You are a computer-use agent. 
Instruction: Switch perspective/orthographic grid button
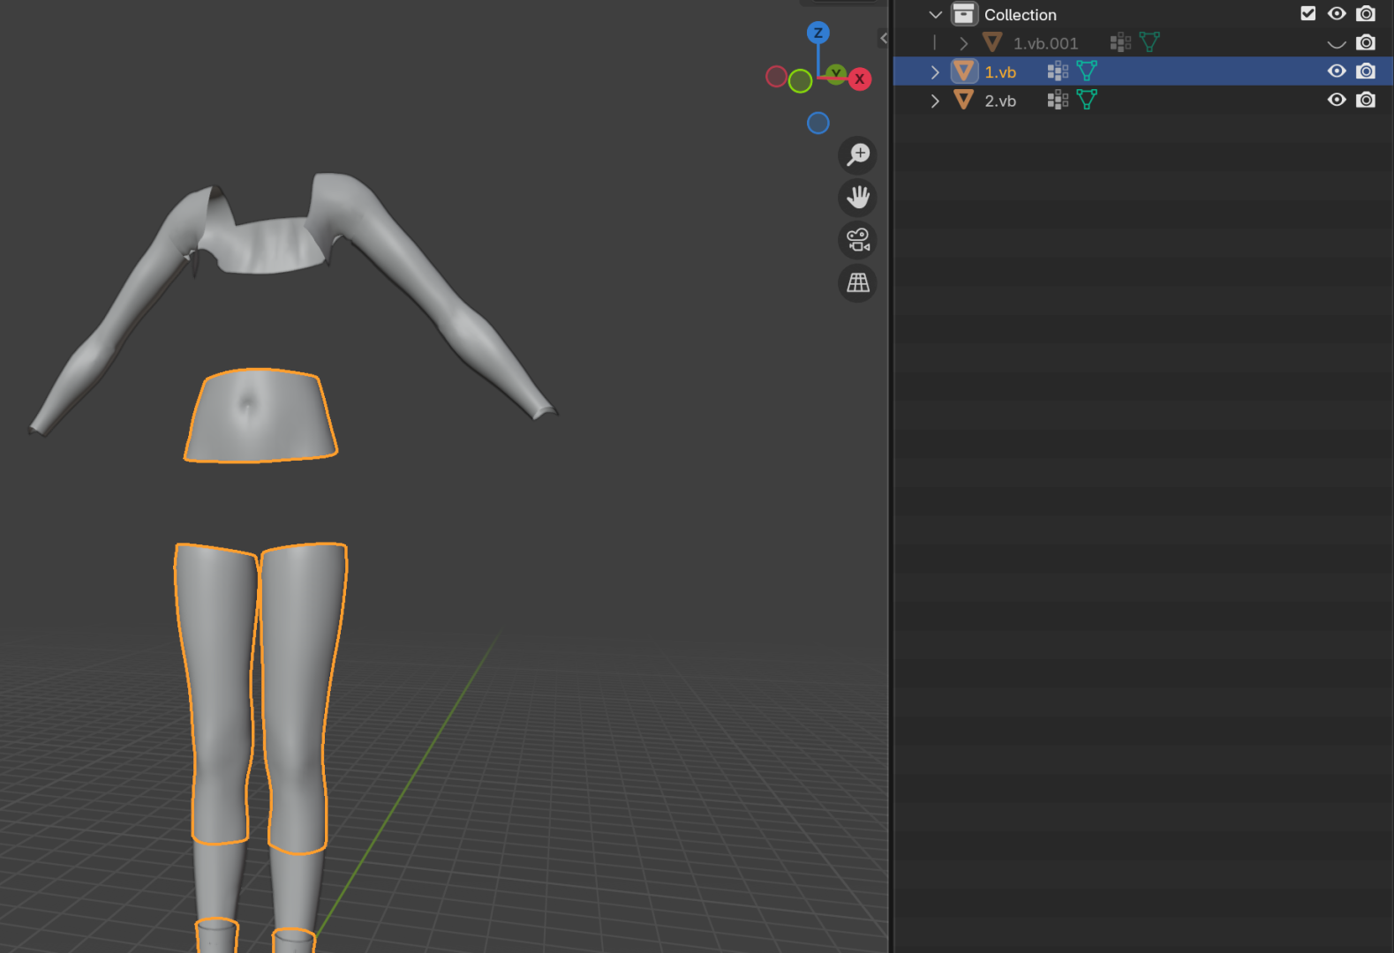click(x=857, y=282)
